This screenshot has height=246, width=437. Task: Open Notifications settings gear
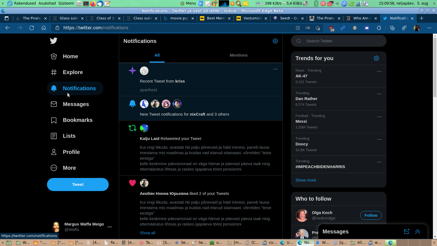click(x=275, y=41)
